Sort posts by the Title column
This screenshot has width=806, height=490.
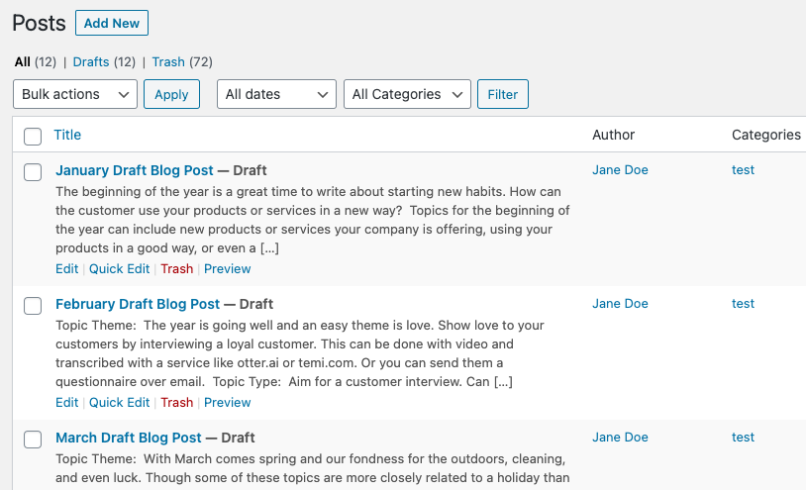pos(67,135)
